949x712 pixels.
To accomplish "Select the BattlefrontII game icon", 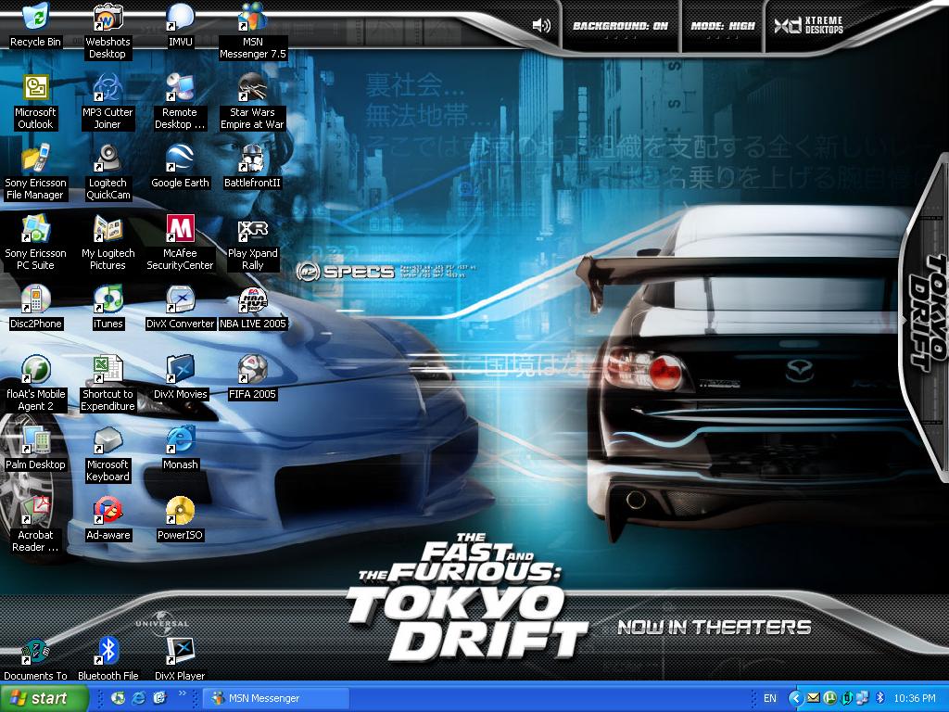I will coord(252,167).
